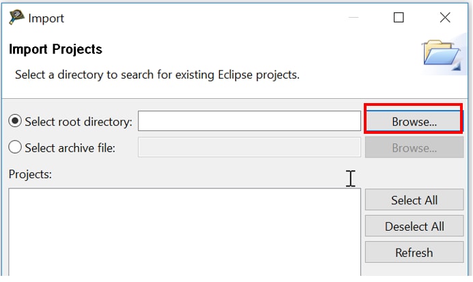Enable the Select archive file radio option
The width and height of the screenshot is (473, 282).
click(x=15, y=147)
